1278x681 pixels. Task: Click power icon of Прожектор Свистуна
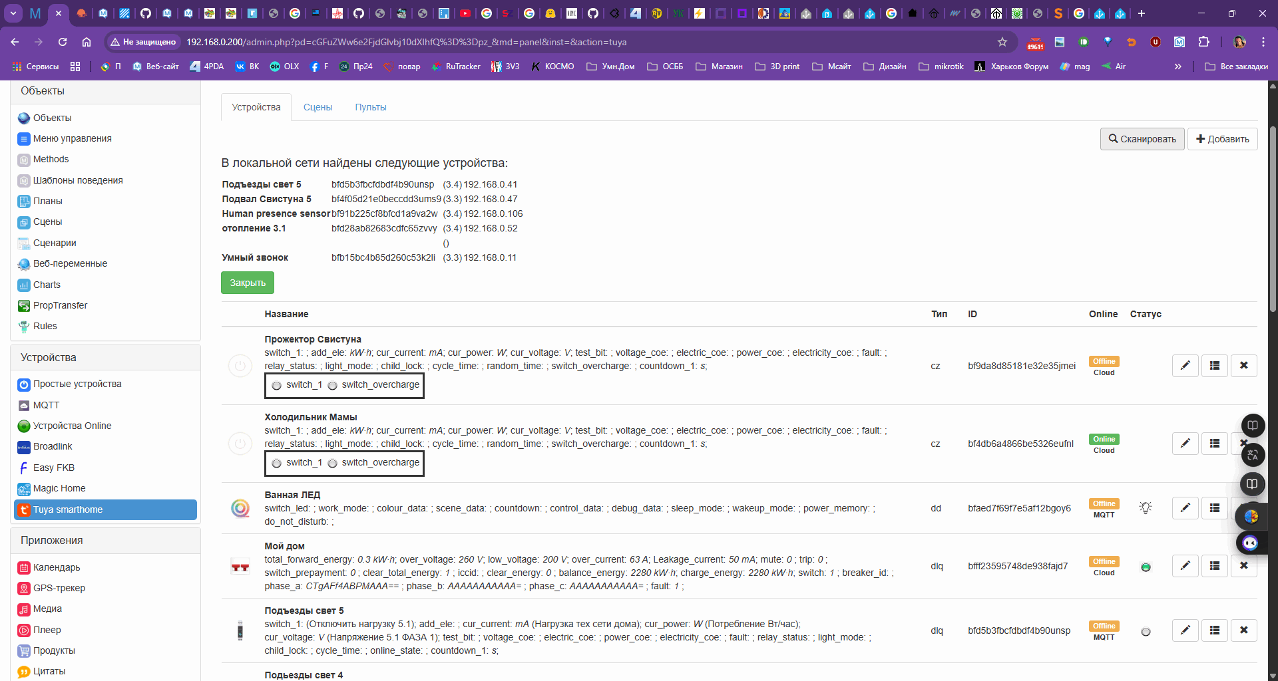tap(240, 366)
